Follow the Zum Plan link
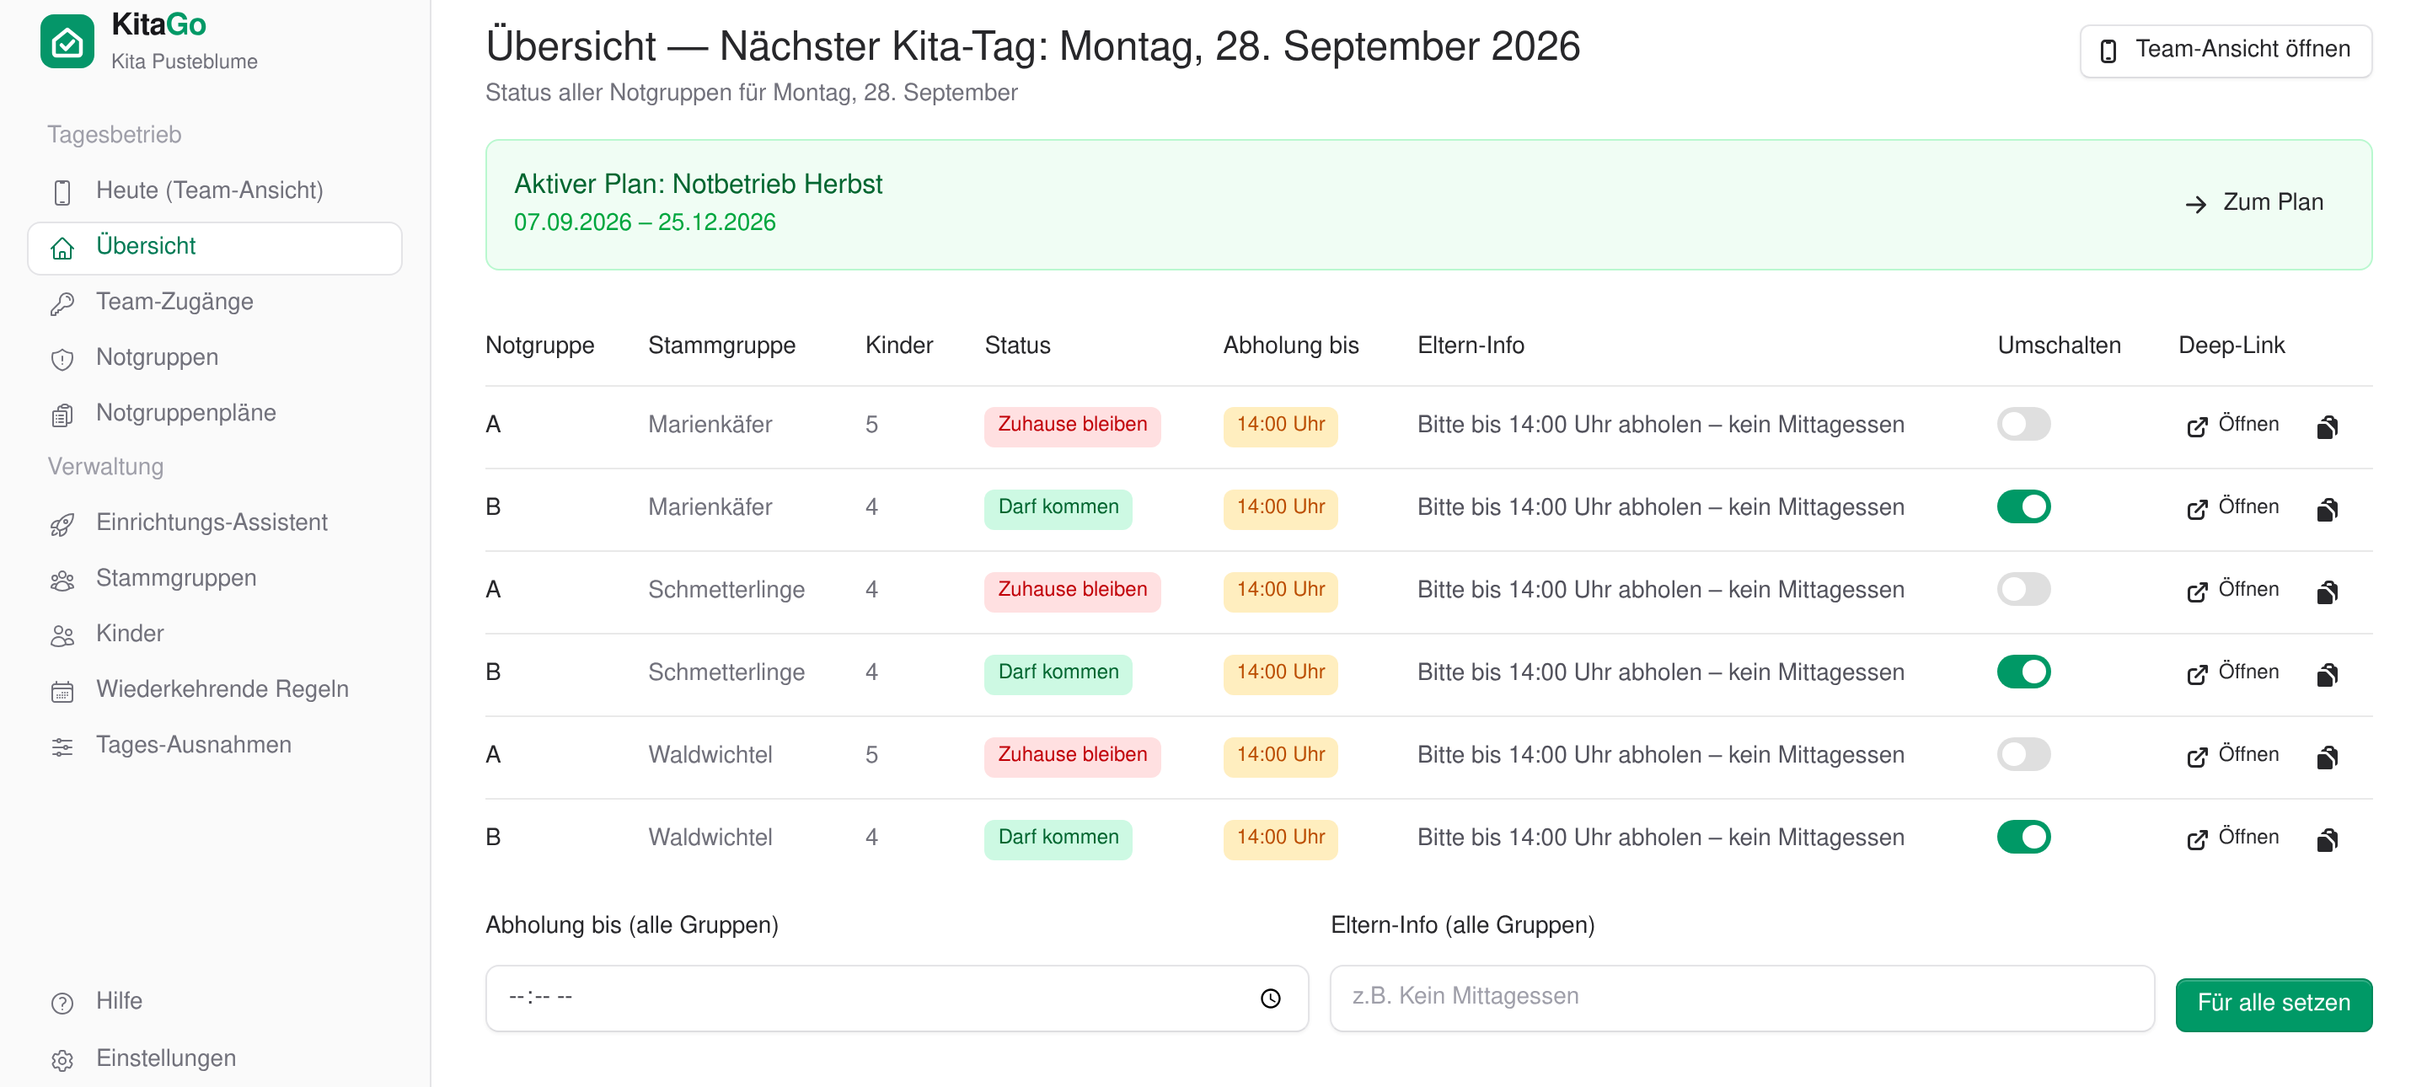This screenshot has width=2427, height=1087. click(x=2254, y=202)
